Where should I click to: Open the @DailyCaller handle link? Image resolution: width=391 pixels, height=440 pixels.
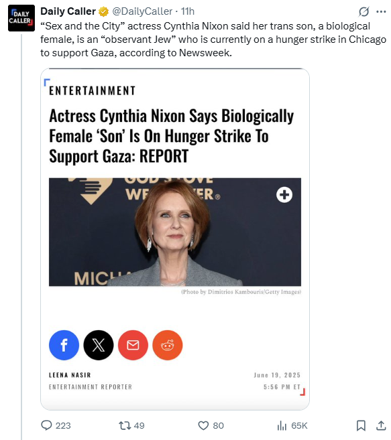coord(142,11)
